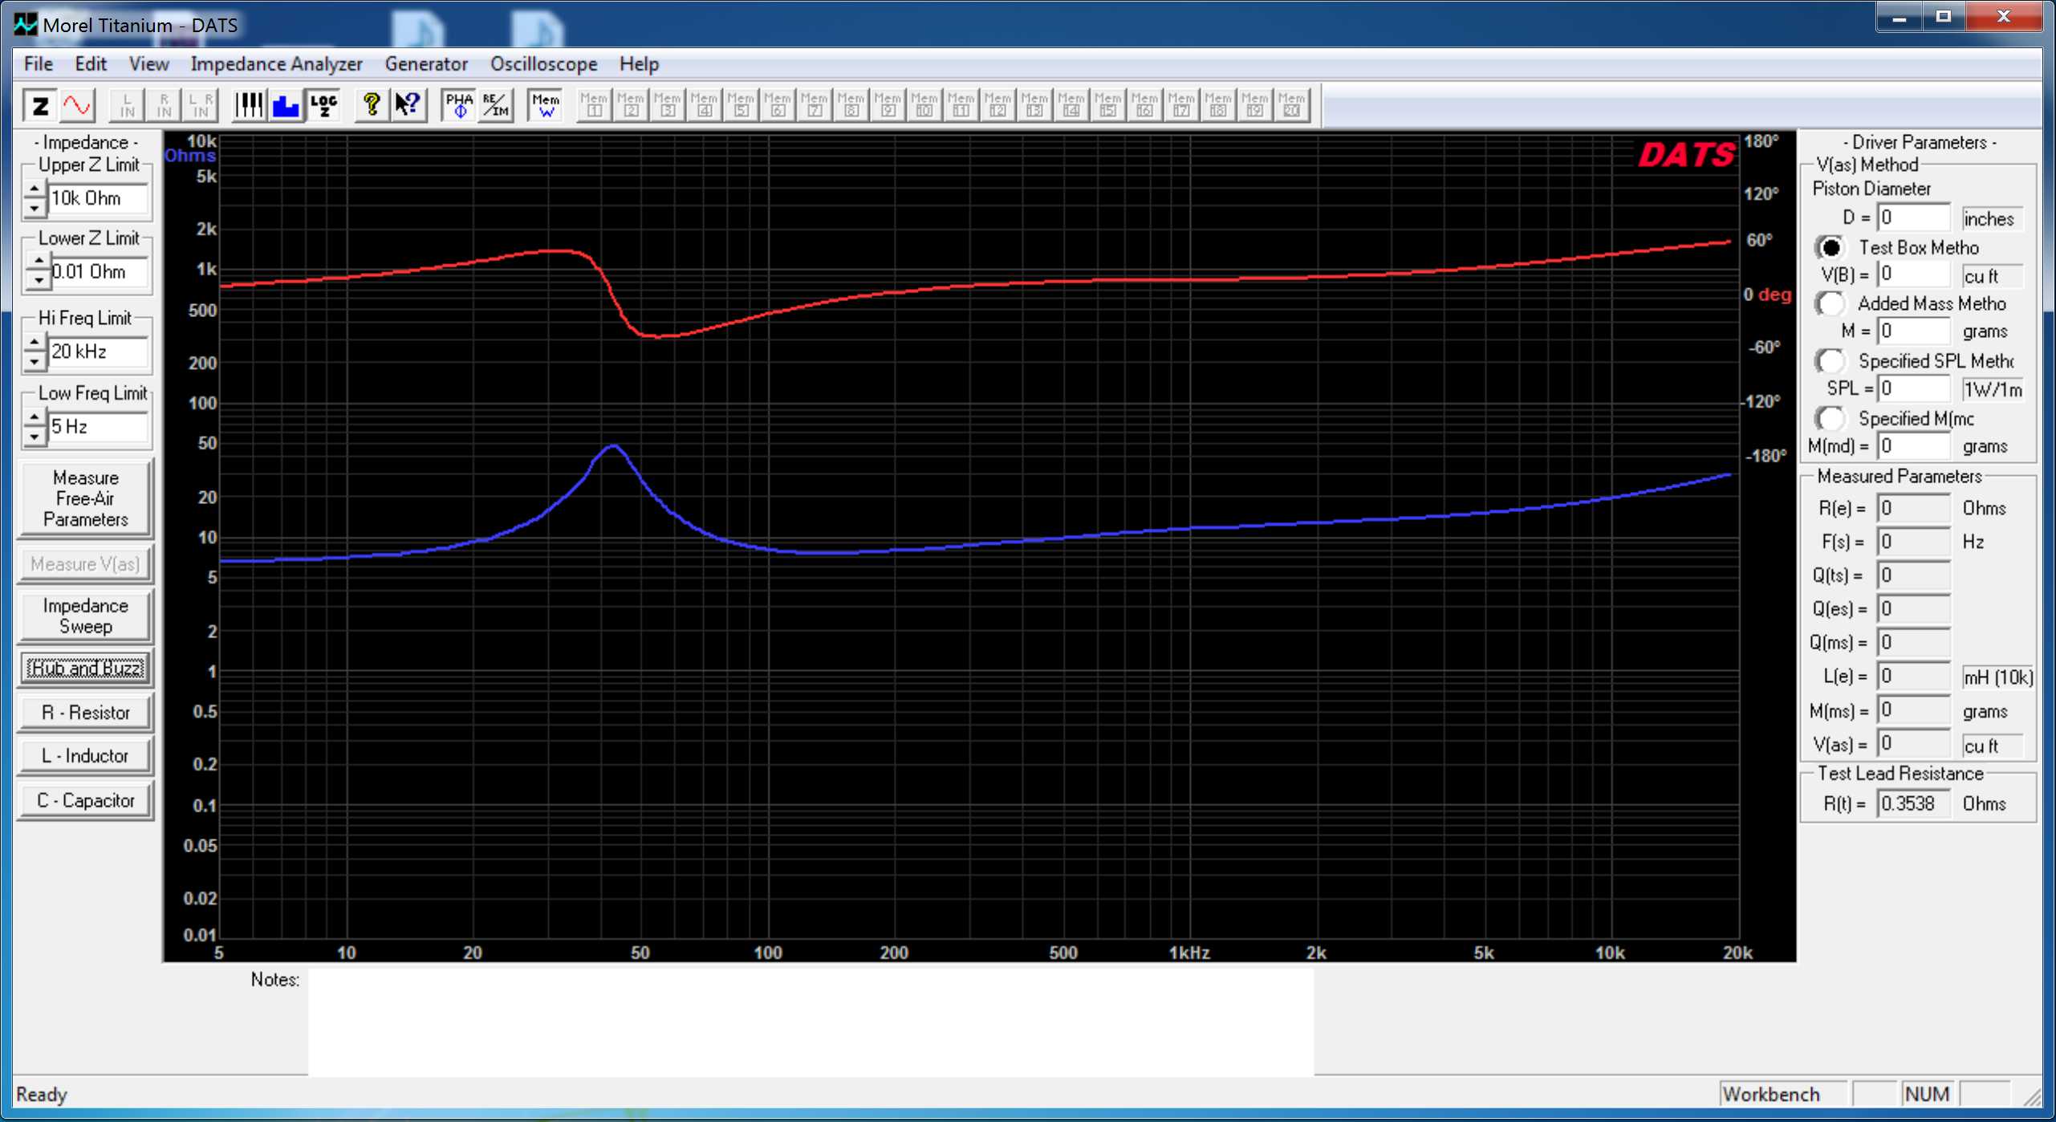This screenshot has width=2056, height=1122.
Task: Increase the Lower Z Limit with up arrow
Action: [38, 262]
